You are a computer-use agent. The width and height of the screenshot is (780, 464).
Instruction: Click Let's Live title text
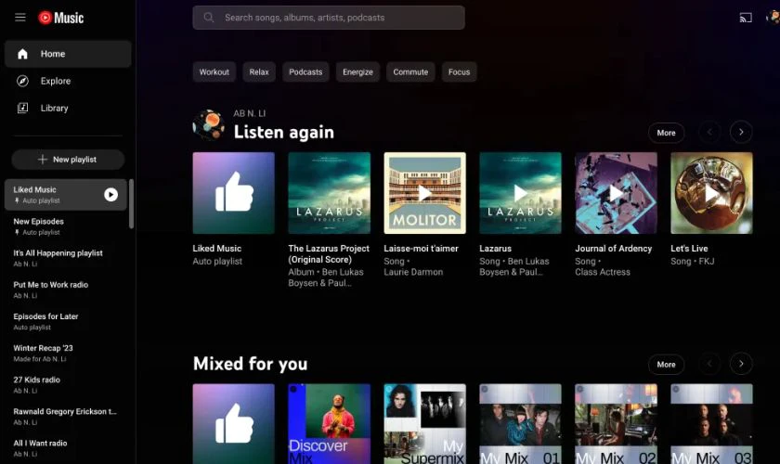pyautogui.click(x=689, y=248)
